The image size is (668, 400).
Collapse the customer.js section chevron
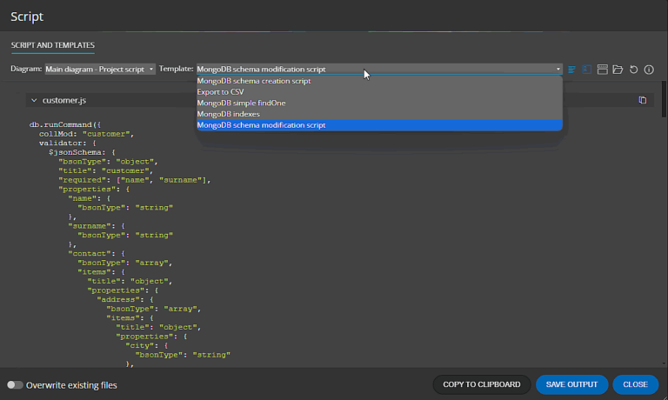(33, 101)
